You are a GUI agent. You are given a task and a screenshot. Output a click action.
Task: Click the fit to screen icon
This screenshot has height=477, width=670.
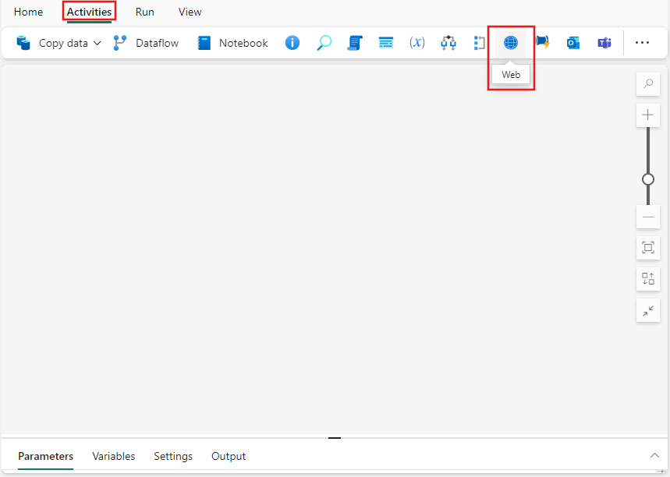pyautogui.click(x=647, y=248)
